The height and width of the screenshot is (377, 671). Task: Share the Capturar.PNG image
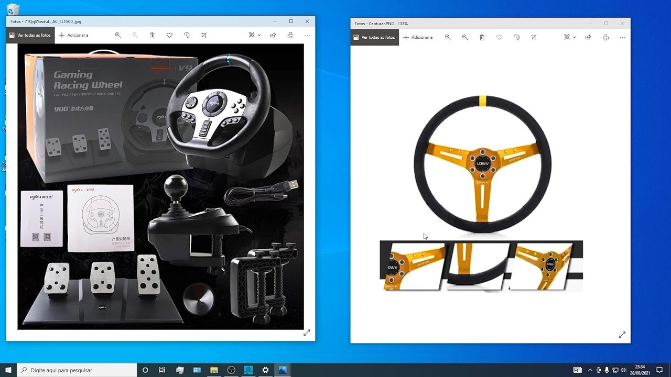588,37
